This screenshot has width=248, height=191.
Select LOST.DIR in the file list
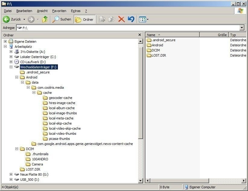(x=156, y=55)
